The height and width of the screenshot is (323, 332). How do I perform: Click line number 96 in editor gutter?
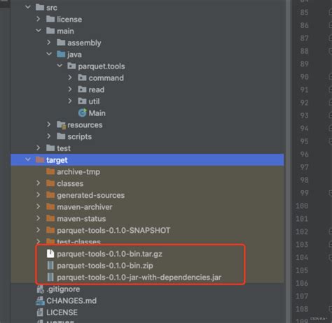304,154
